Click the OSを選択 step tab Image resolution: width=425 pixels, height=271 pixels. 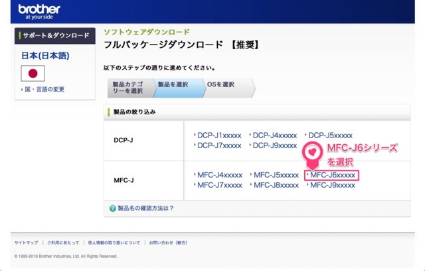[x=229, y=88]
